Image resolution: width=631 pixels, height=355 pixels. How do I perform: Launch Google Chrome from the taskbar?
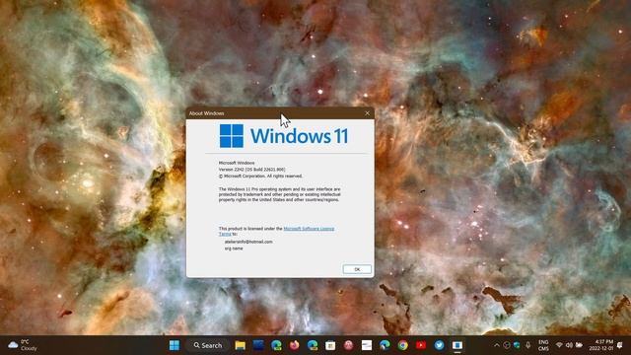tap(403, 345)
